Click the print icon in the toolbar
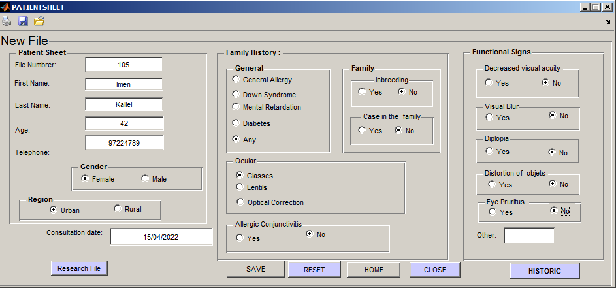 coord(7,22)
